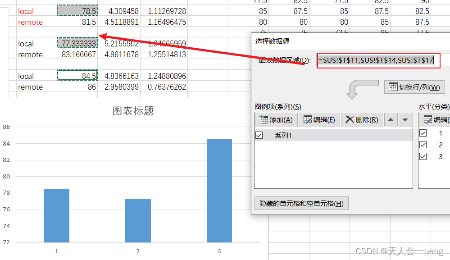This screenshot has width=450, height=260.
Task: Select cell containing 4.309458
Action: click(x=119, y=11)
